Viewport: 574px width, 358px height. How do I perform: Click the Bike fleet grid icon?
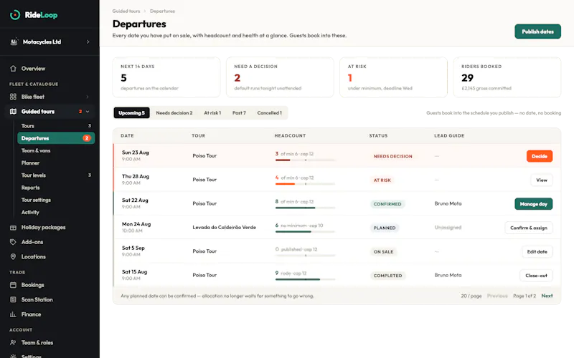click(13, 97)
